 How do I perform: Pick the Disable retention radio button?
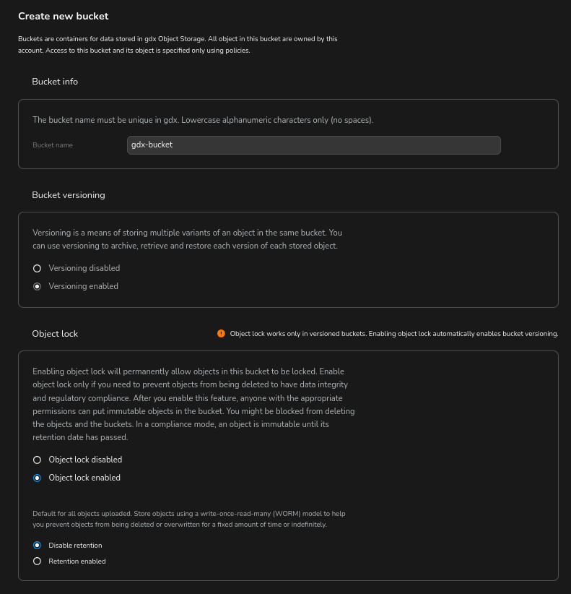coord(38,546)
